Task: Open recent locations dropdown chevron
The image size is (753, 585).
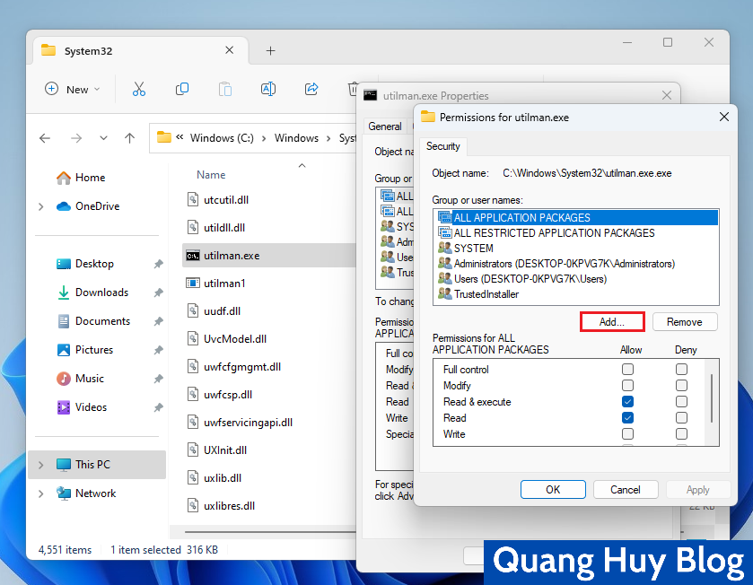Action: point(103,138)
